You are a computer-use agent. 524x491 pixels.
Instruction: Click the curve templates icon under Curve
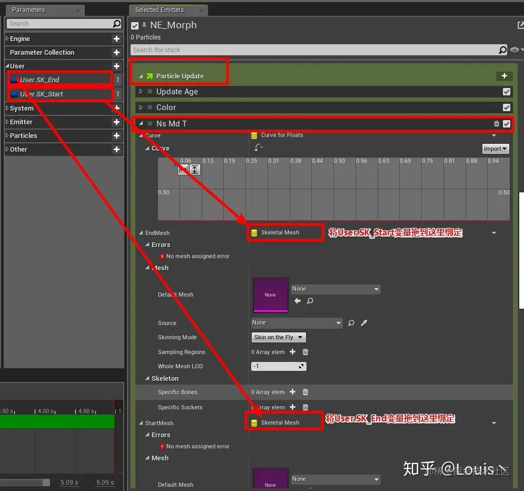click(x=259, y=148)
